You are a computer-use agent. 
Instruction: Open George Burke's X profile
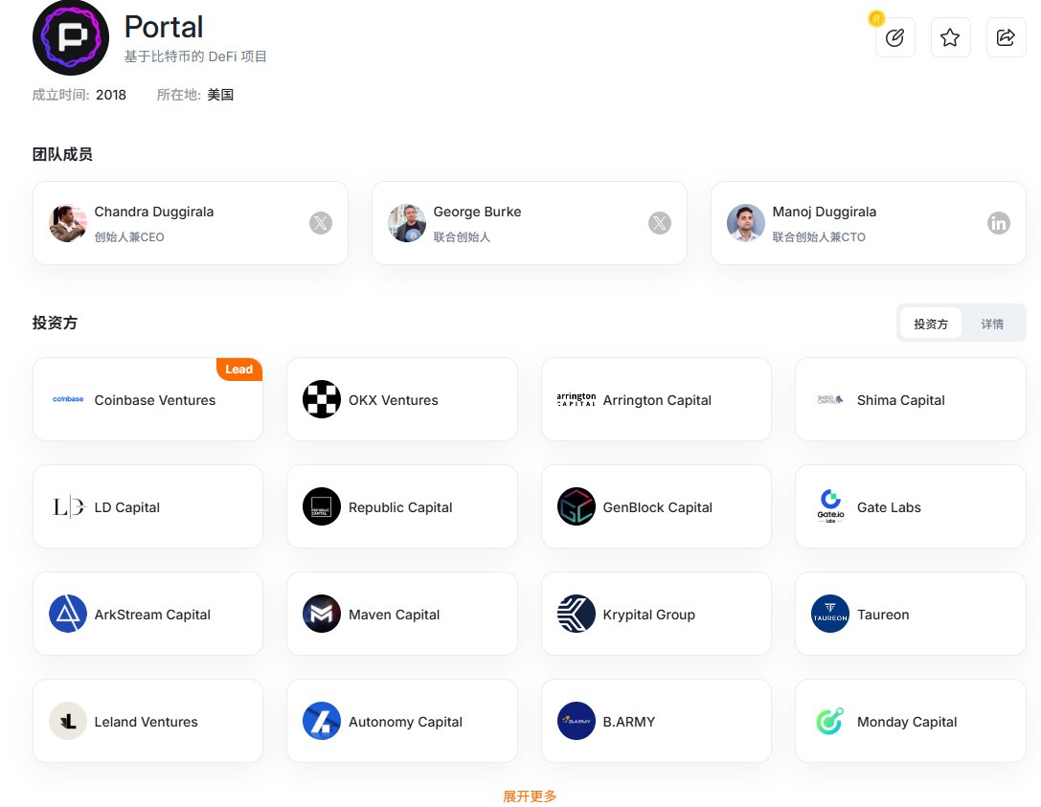[660, 222]
